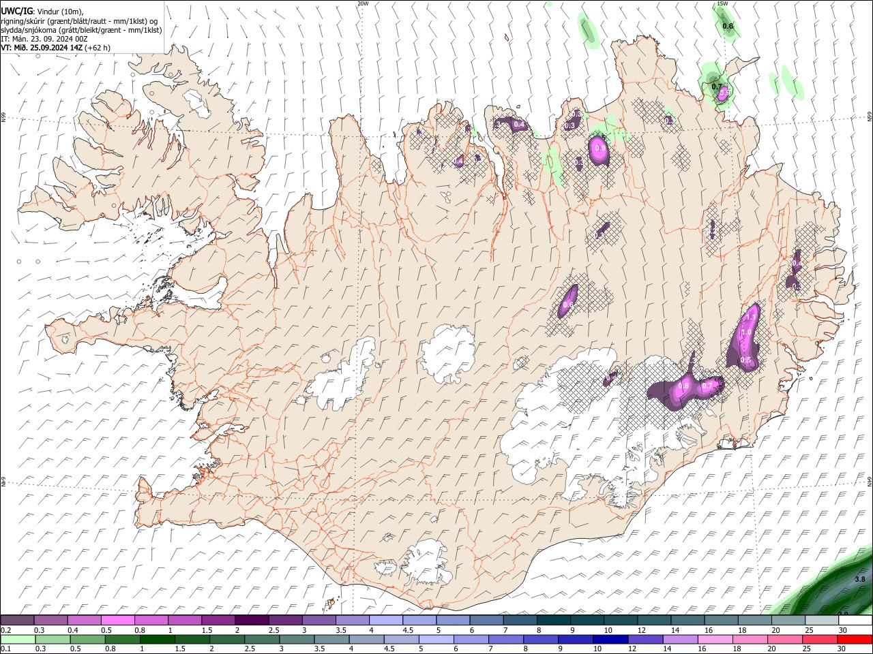The width and height of the screenshot is (873, 654).
Task: Click the white Mýrdalsjökull glacier near the south coast
Action: tap(428, 561)
